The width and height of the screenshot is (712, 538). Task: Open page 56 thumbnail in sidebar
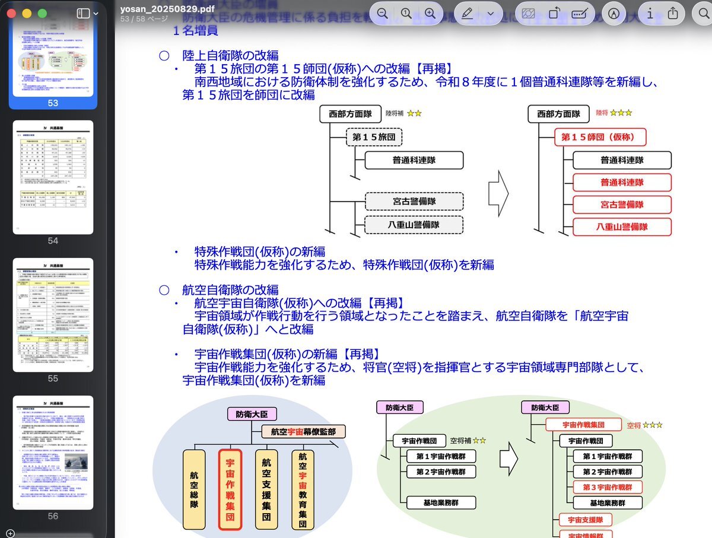(53, 452)
